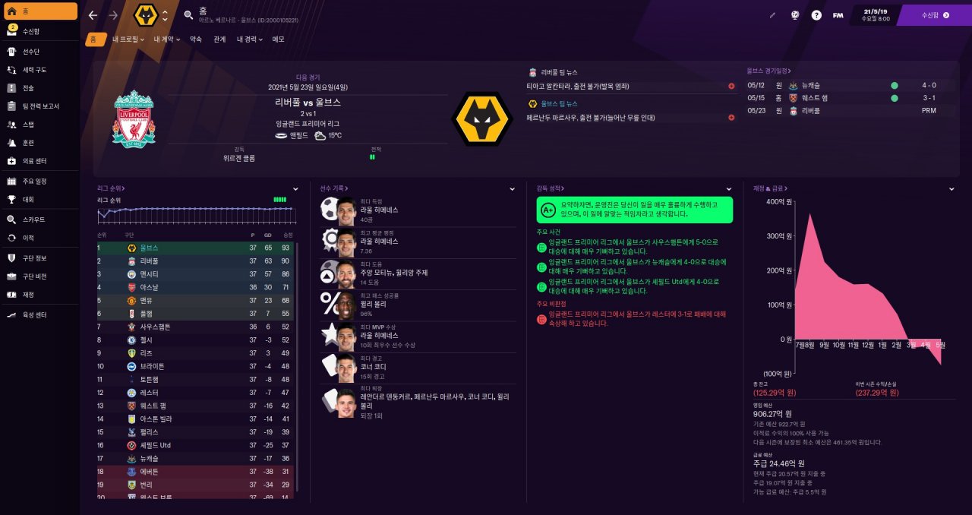Viewport: 972px width, 515px height.
Task: Click the pencil edit icon in the top bar
Action: tap(773, 15)
